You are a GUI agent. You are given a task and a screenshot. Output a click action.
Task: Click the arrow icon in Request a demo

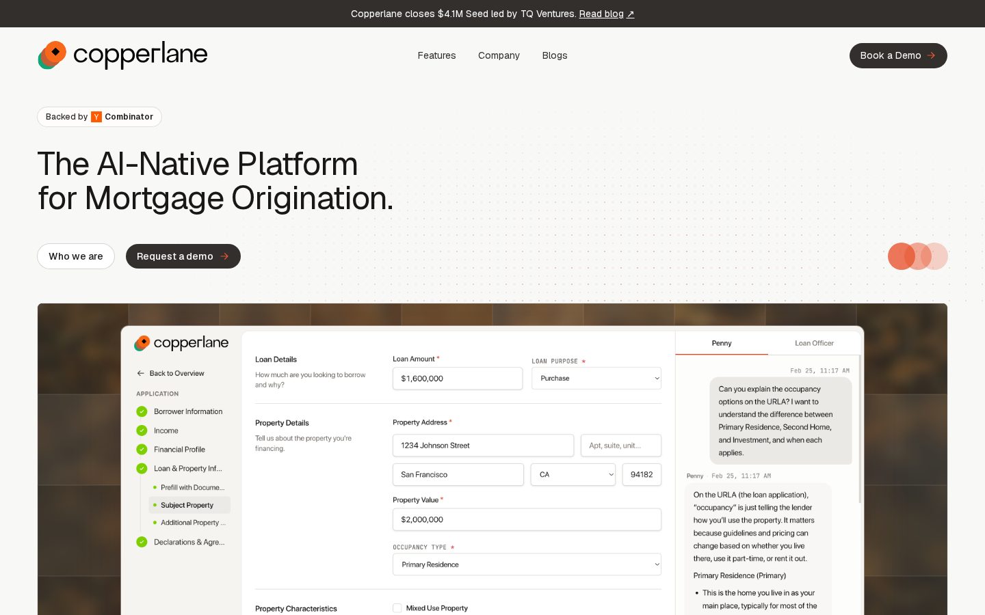[224, 256]
